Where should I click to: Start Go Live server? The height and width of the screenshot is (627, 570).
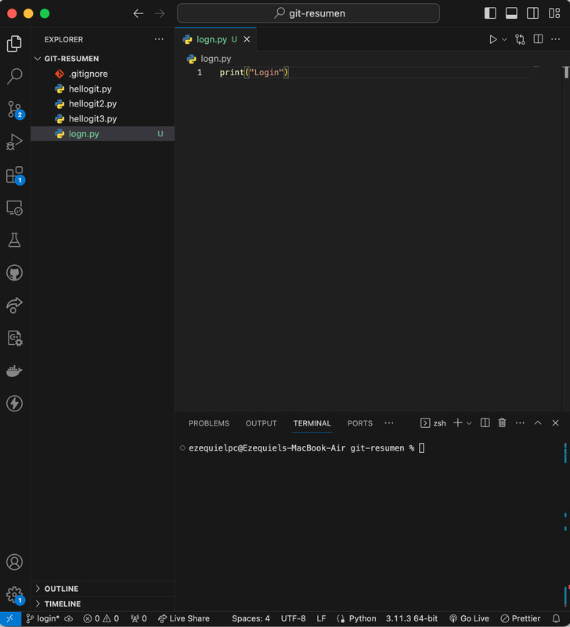(x=469, y=618)
